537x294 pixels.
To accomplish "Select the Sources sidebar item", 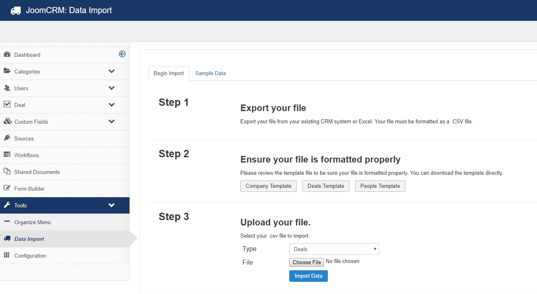I will [23, 138].
